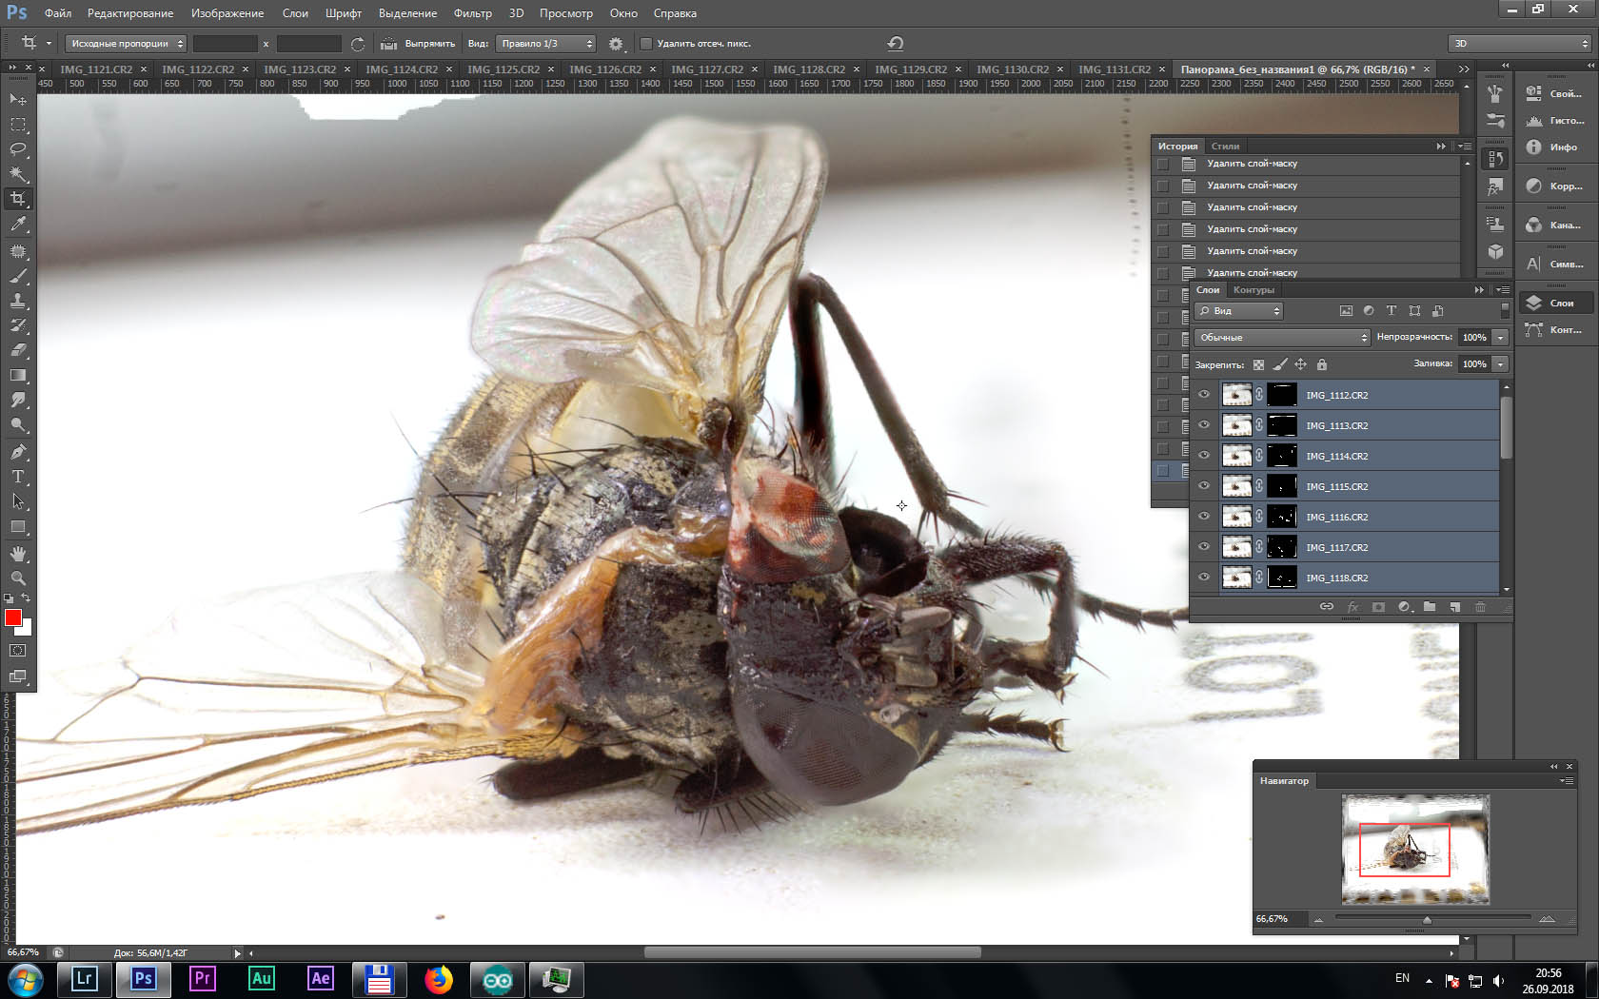Select the Eraser tool
Image resolution: width=1599 pixels, height=999 pixels.
coord(18,350)
